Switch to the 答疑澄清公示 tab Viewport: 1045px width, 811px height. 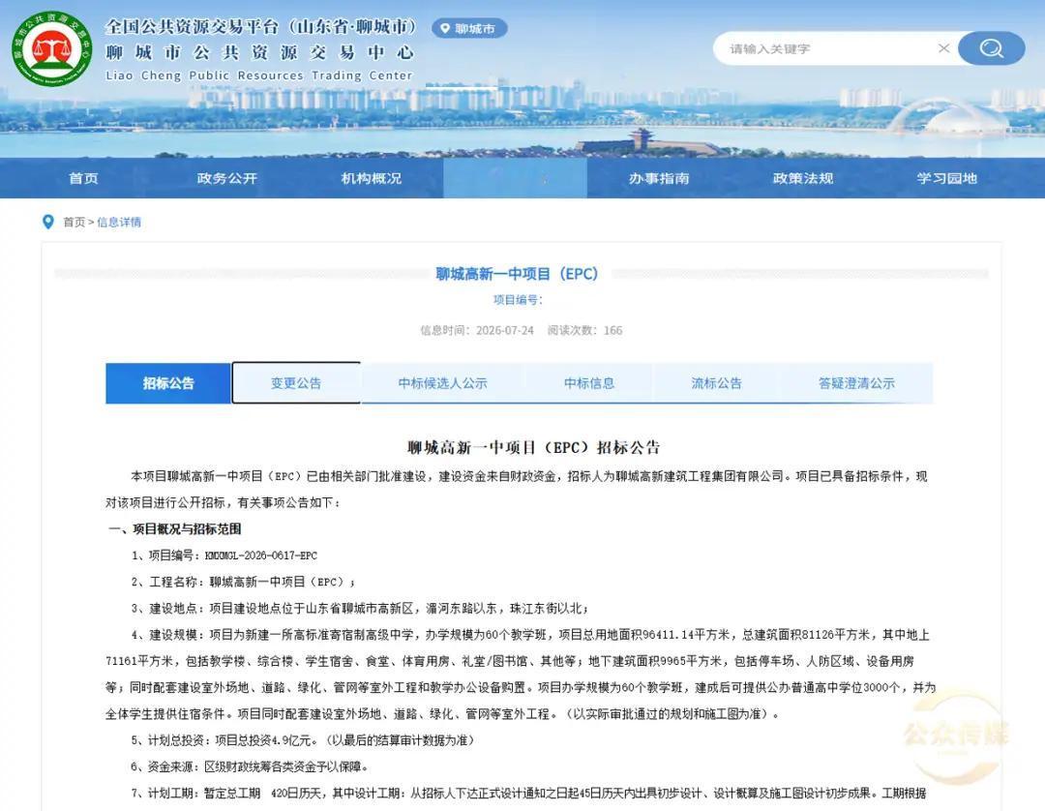click(x=856, y=383)
